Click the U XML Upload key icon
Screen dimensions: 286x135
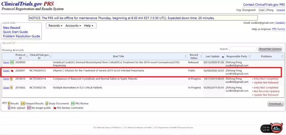point(9,108)
